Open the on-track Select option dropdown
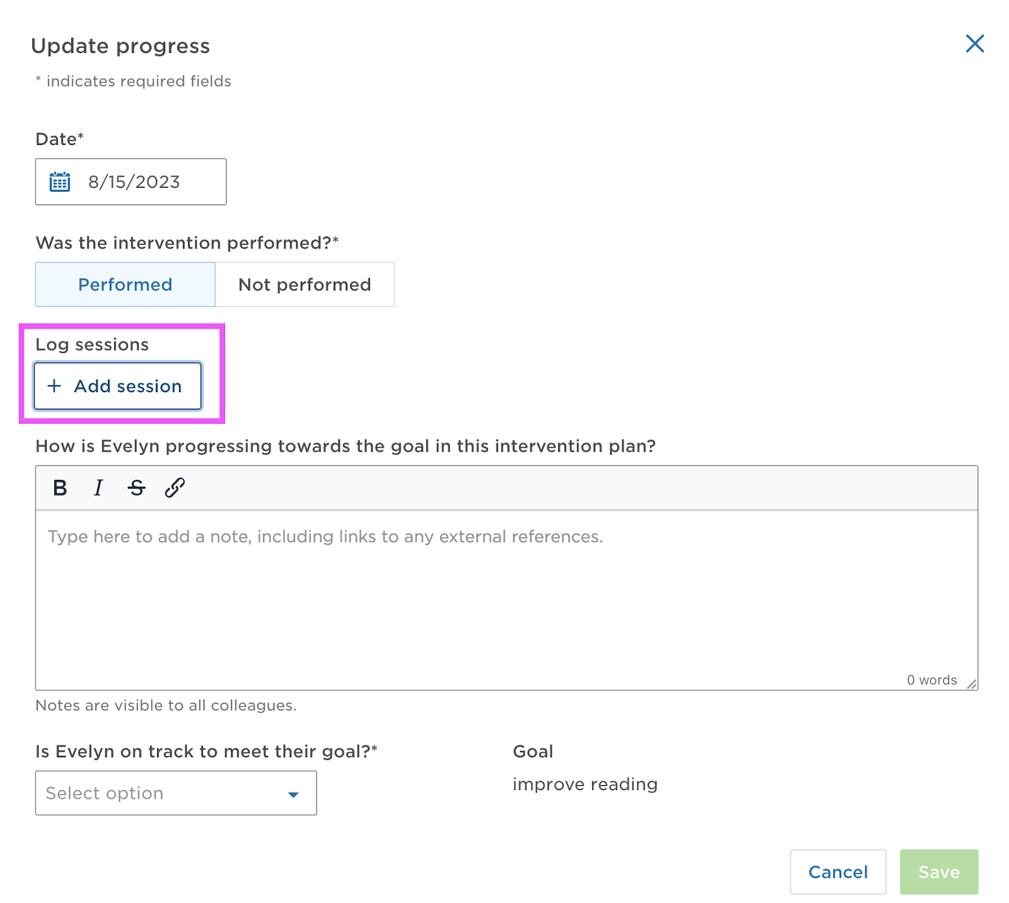The image size is (1009, 903). [164, 793]
